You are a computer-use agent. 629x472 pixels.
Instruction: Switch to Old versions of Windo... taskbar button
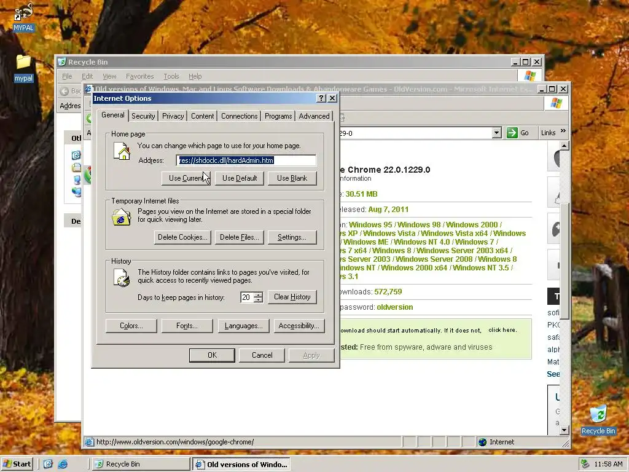(x=241, y=464)
